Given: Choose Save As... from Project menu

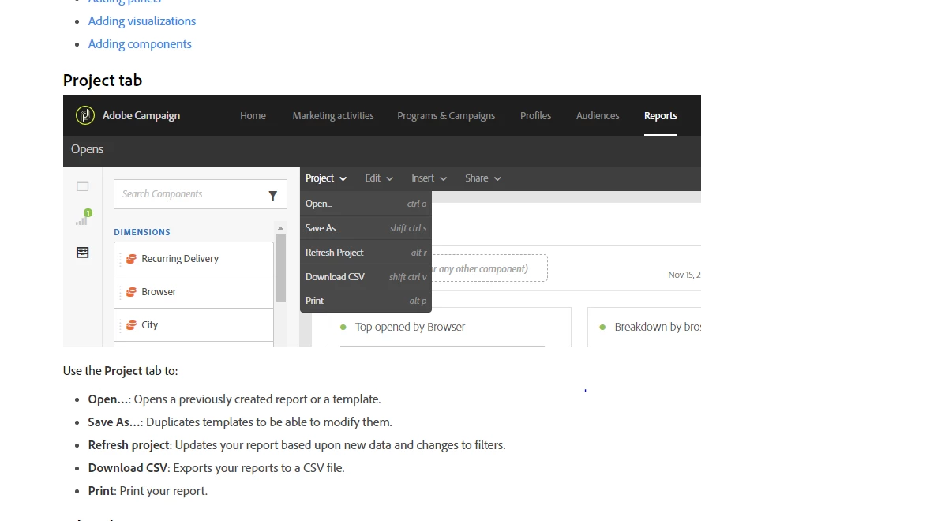Looking at the screenshot, I should pyautogui.click(x=366, y=227).
